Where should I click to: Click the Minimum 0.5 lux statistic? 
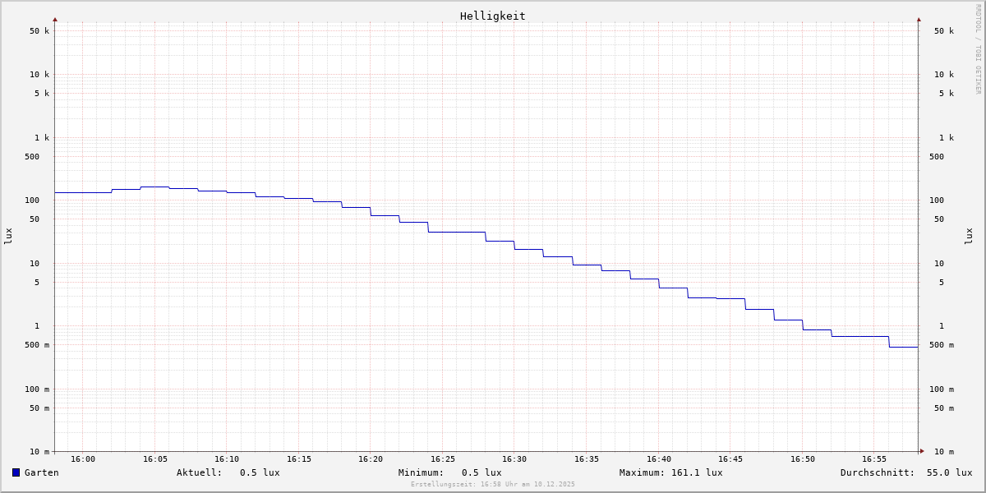[449, 472]
